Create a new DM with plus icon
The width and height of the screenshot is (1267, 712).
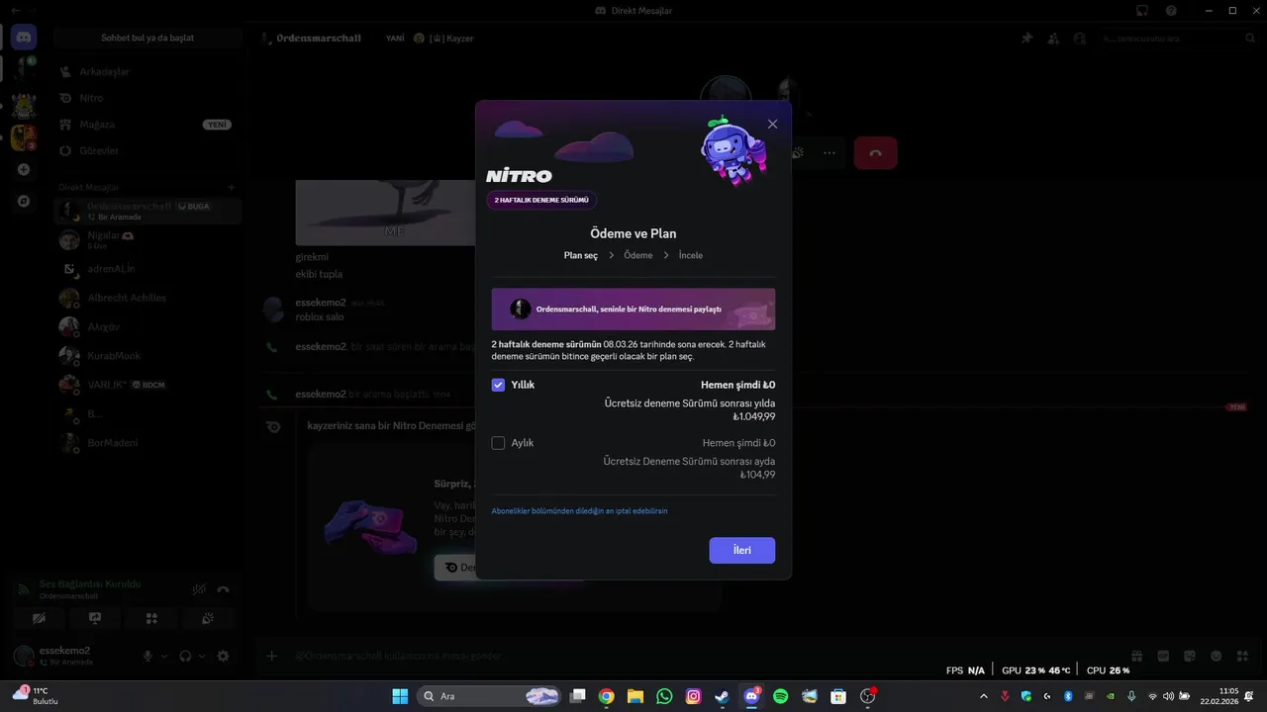coord(232,187)
